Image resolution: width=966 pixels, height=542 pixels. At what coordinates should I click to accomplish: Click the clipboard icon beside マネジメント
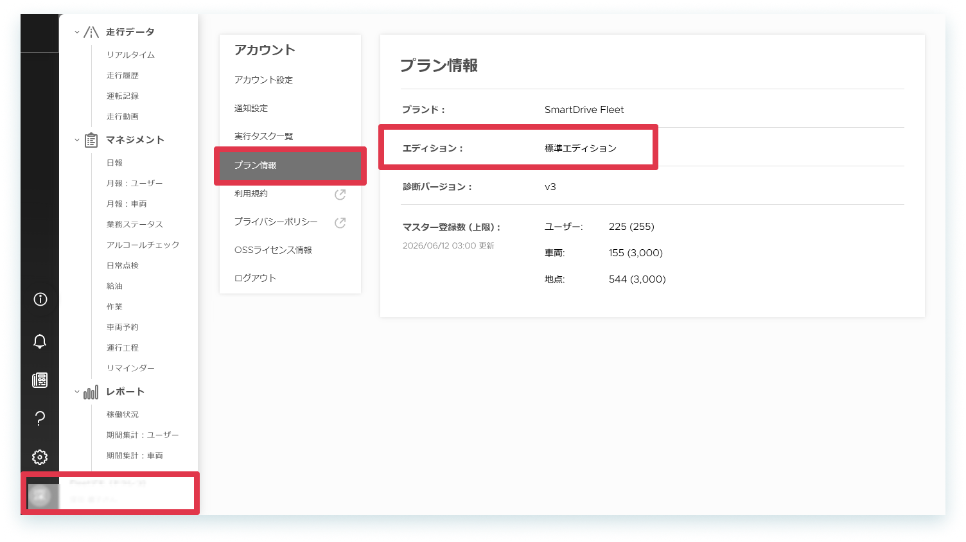(x=91, y=140)
